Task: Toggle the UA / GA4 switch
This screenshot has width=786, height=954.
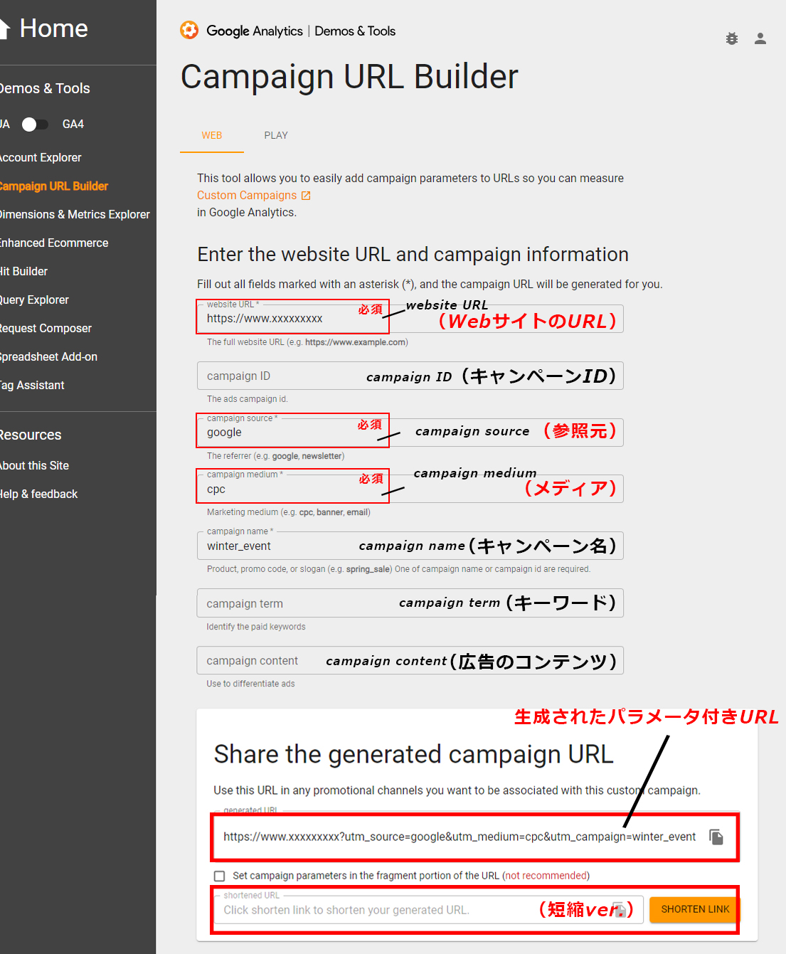Action: [35, 124]
